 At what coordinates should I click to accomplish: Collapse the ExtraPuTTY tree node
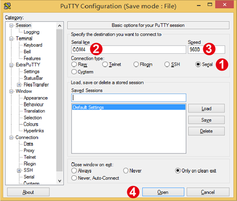(11, 65)
